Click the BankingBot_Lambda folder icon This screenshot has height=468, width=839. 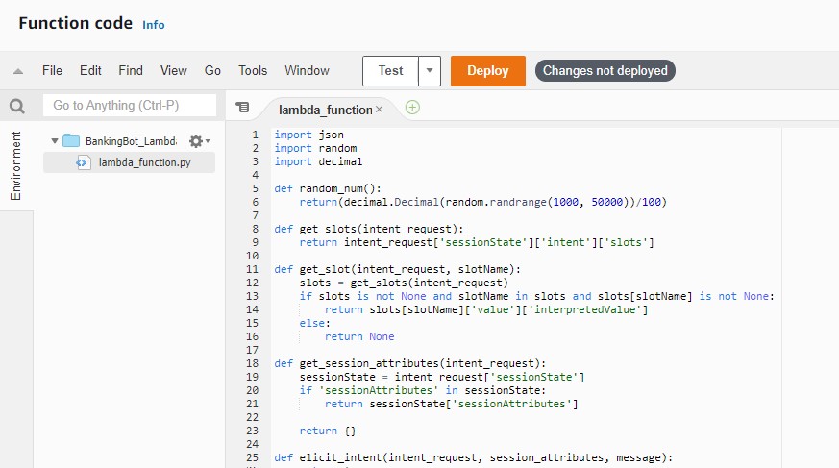(71, 140)
